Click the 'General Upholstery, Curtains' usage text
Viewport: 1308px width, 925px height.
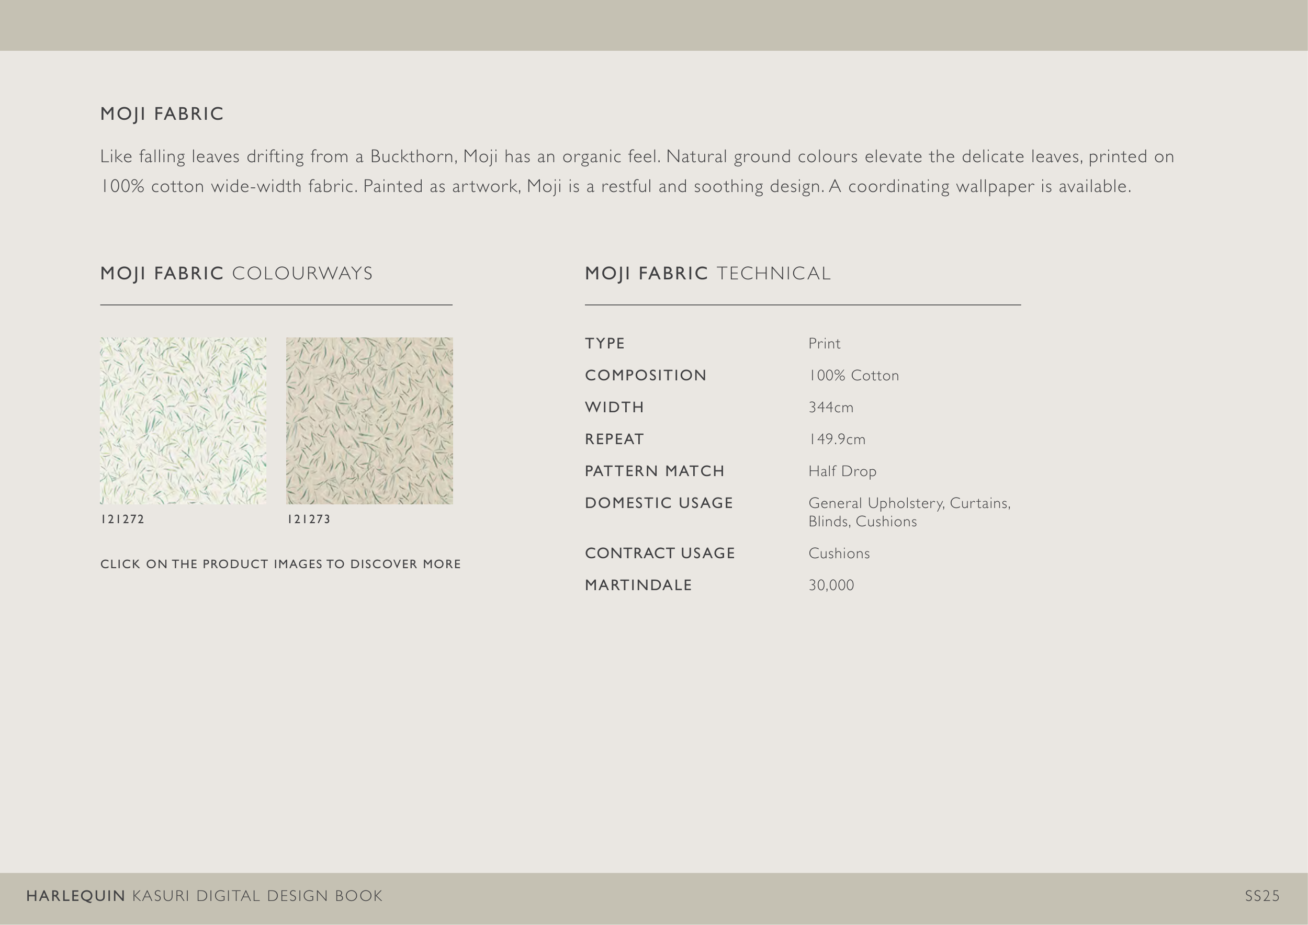909,503
